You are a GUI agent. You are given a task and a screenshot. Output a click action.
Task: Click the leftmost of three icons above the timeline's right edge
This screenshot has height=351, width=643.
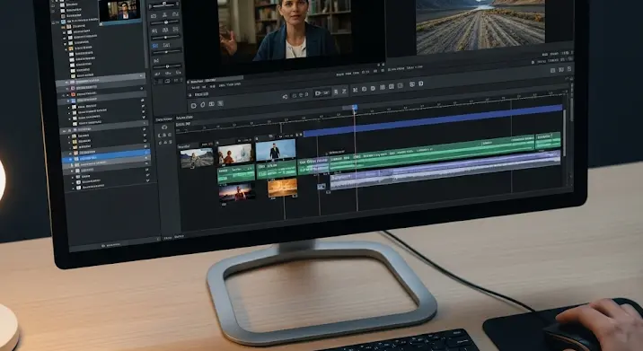(x=553, y=71)
